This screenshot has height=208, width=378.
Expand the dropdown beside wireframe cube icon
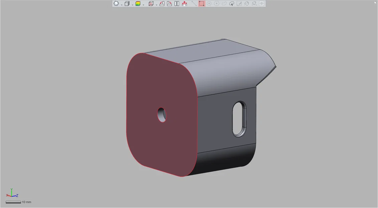(x=157, y=5)
